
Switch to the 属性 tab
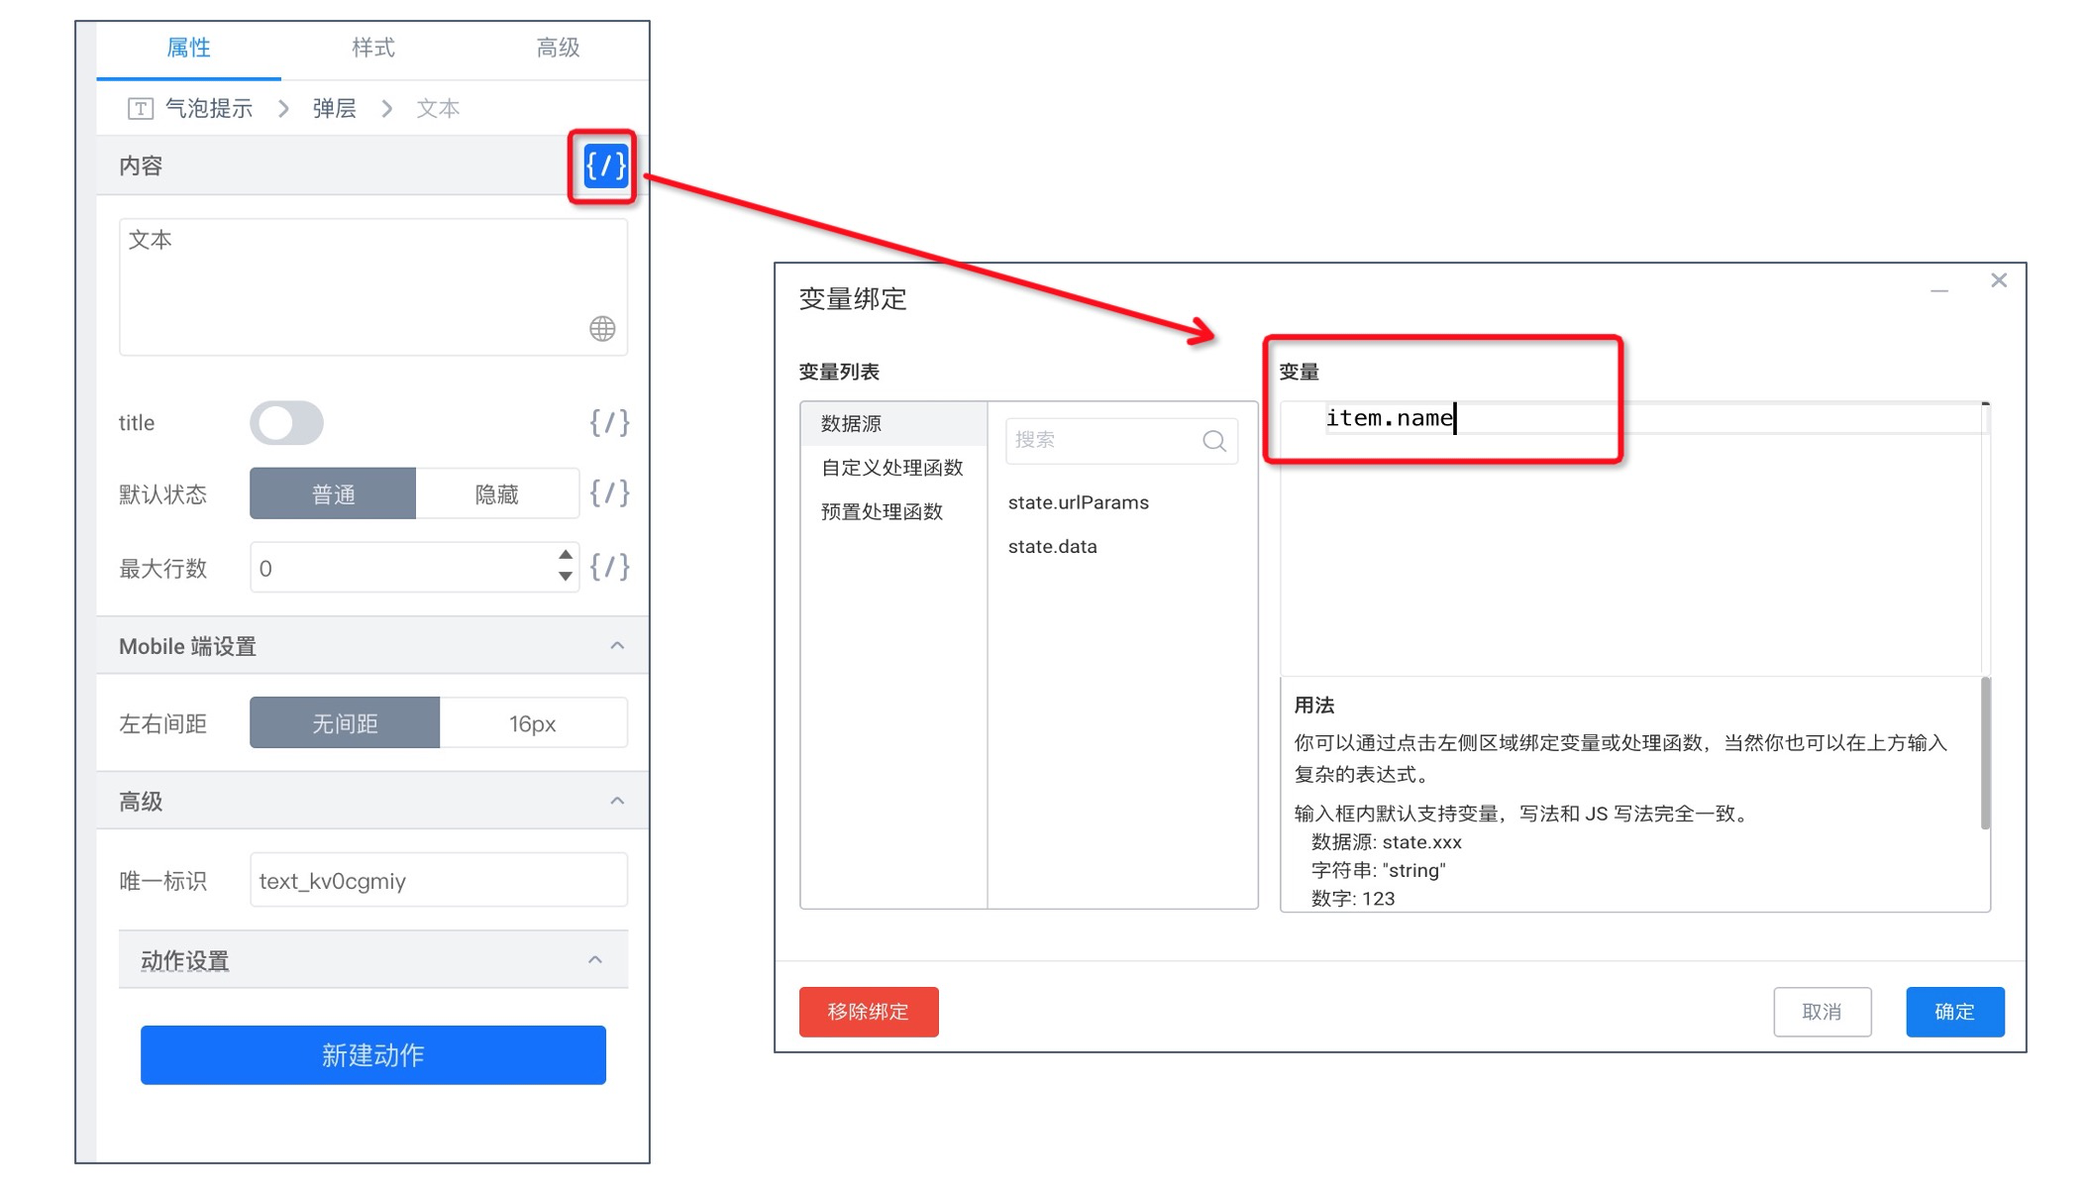coord(188,48)
